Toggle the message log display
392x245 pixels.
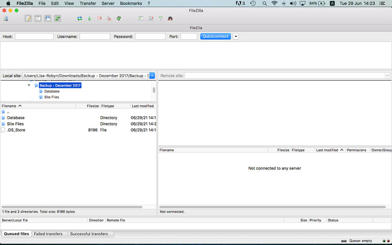coord(28,18)
